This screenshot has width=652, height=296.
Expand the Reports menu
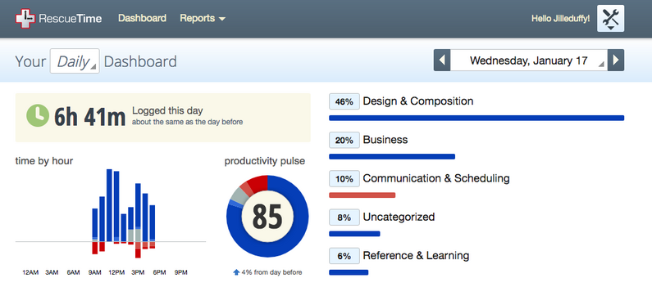[x=203, y=18]
